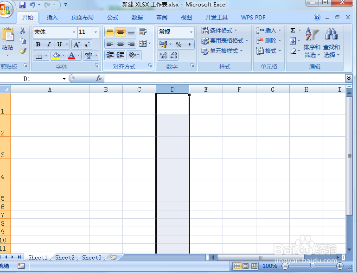The width and height of the screenshot is (357, 273).
Task: Toggle align text left
Action: [x=110, y=44]
